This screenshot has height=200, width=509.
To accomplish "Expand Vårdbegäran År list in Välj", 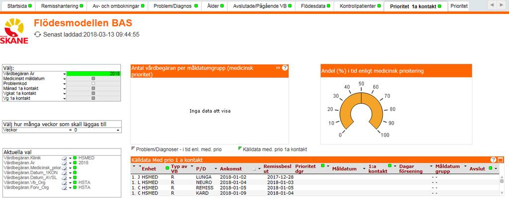I will click(x=64, y=73).
